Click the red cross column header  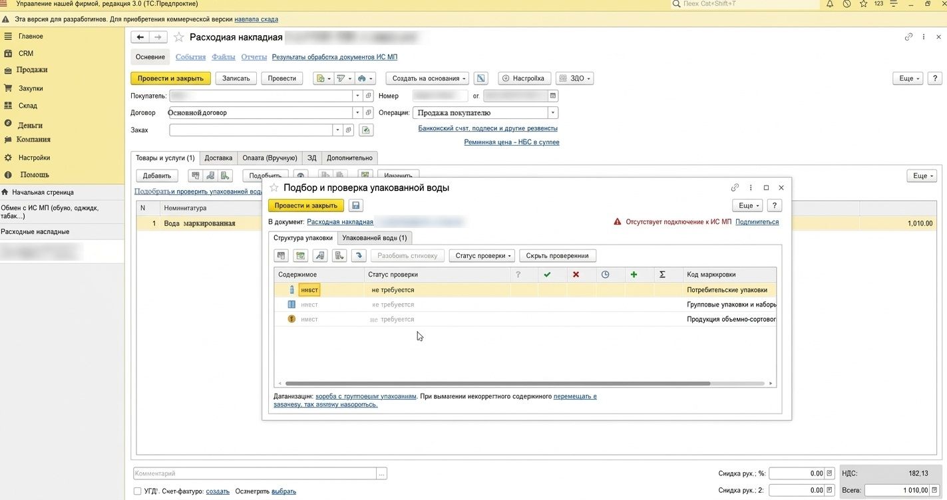tap(576, 275)
